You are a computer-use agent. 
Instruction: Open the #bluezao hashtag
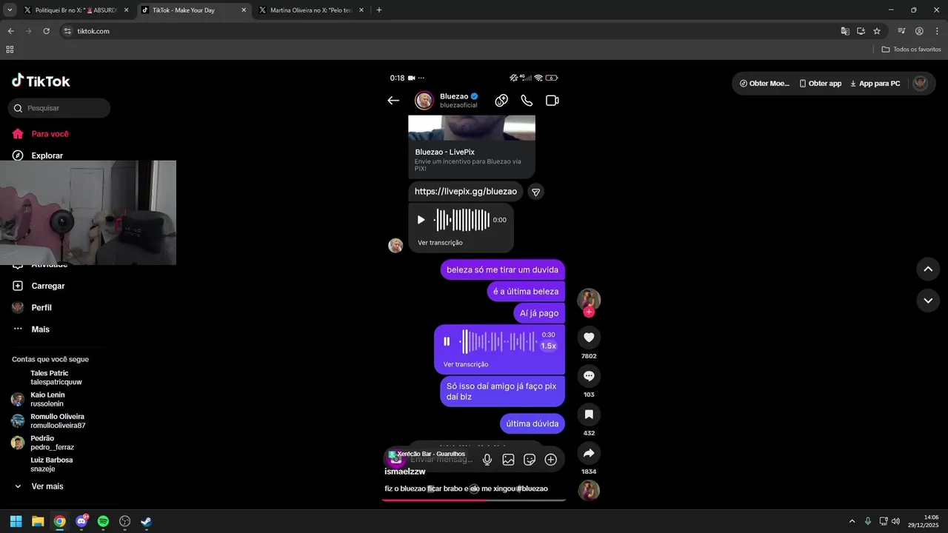point(531,489)
